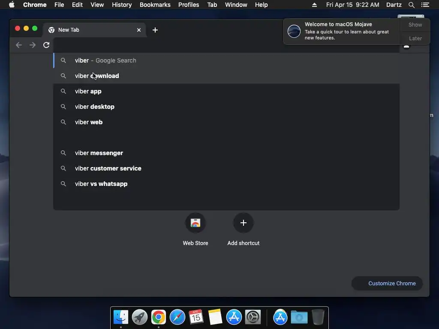Open Notes icon in the Dock
The width and height of the screenshot is (439, 329).
[x=215, y=317]
